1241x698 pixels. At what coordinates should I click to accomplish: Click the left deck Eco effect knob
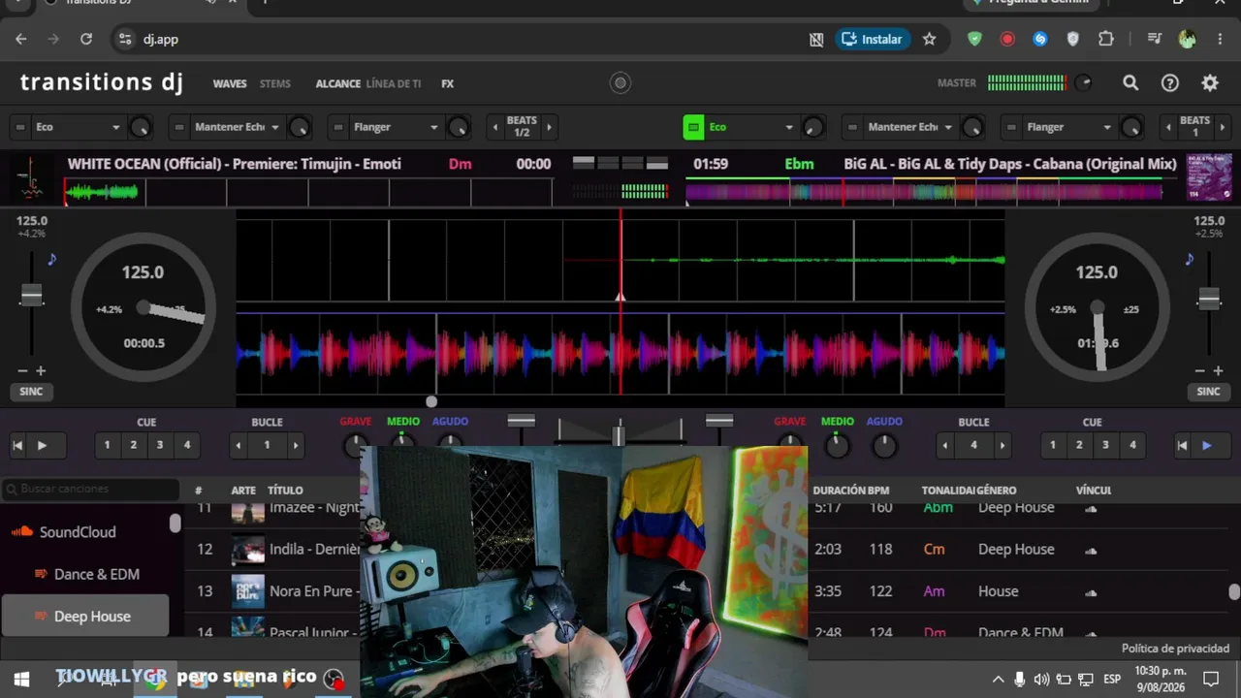(141, 127)
